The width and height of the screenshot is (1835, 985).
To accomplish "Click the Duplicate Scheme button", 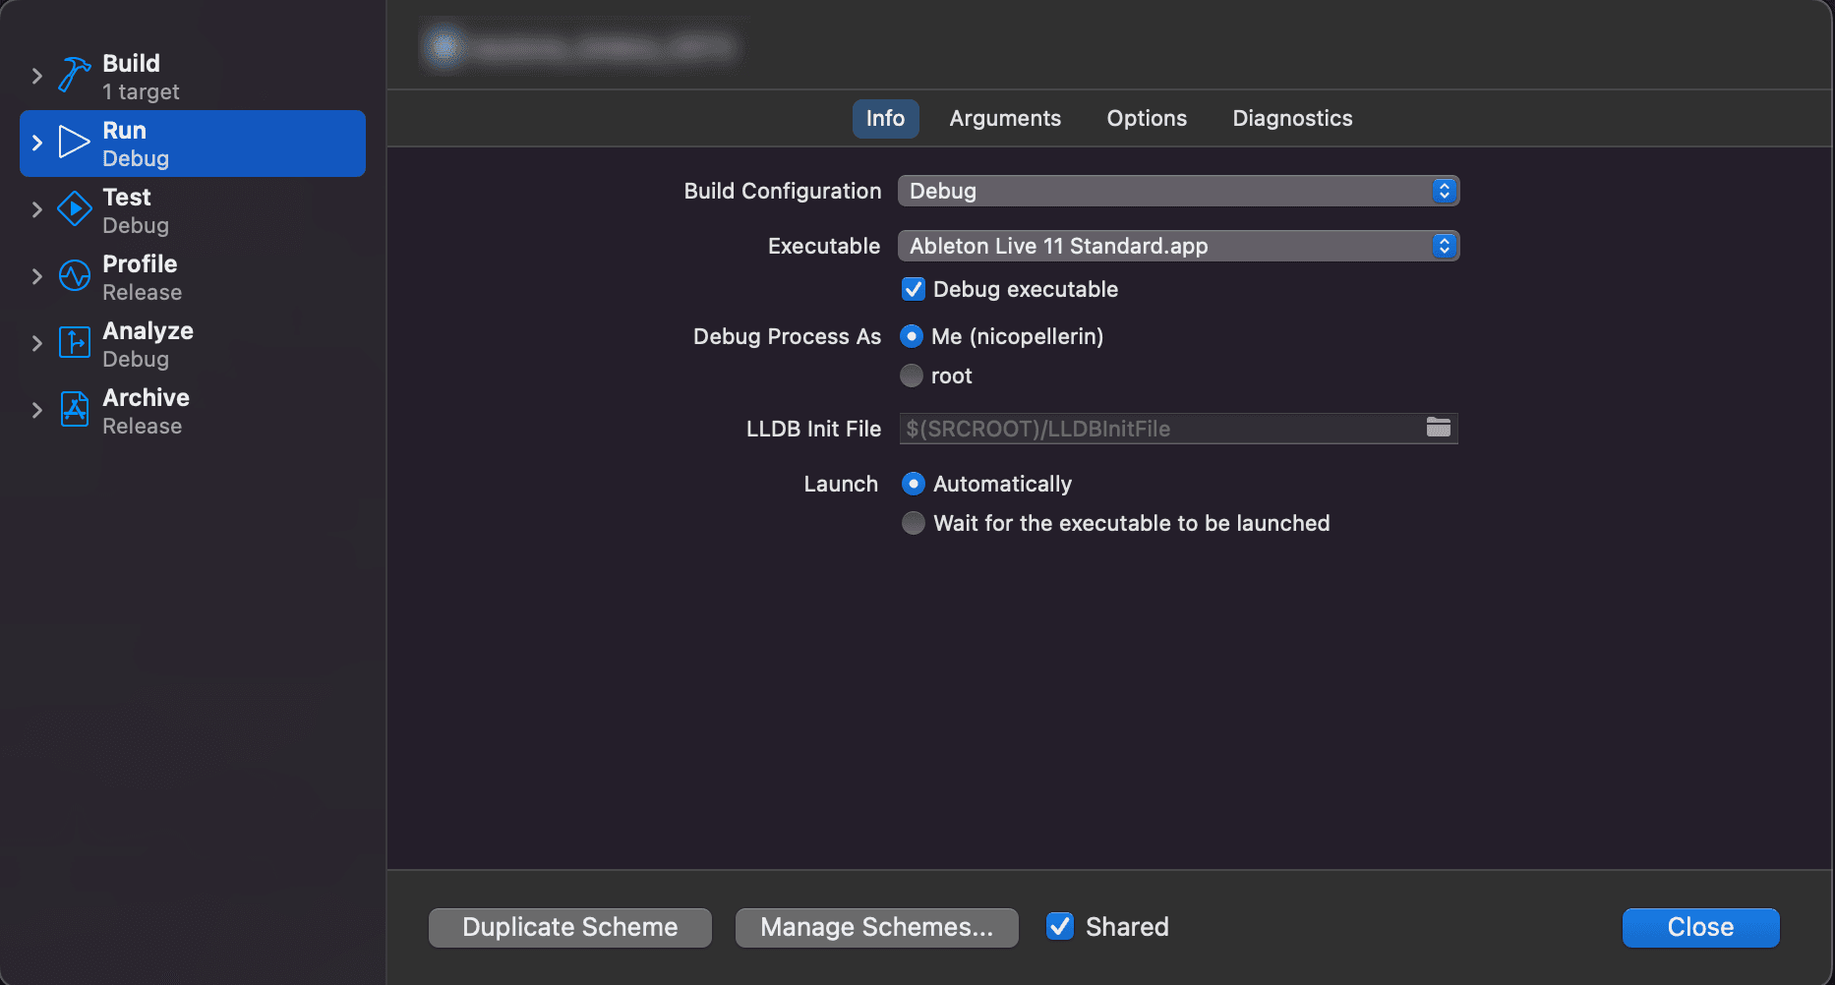I will [x=570, y=927].
